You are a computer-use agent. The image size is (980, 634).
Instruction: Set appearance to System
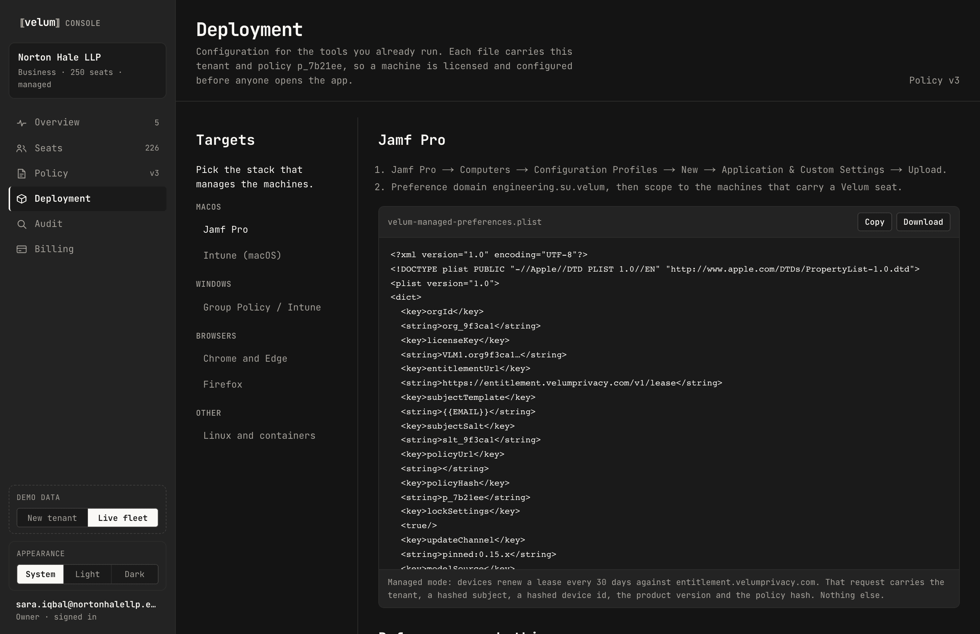[x=40, y=574]
